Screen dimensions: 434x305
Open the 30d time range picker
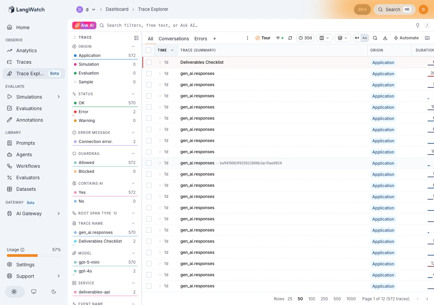[x=305, y=38]
